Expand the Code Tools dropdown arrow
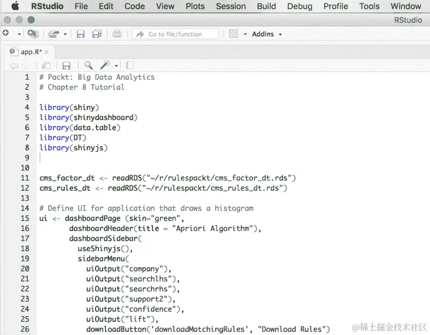Viewport: 430px width, 335px height. click(x=116, y=66)
